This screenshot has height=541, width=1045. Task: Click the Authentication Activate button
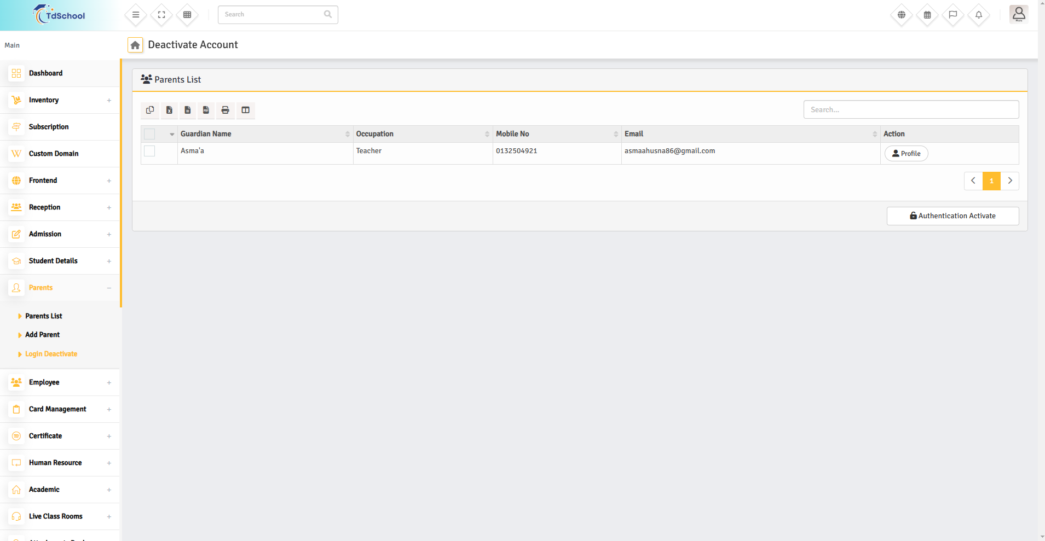[952, 216]
